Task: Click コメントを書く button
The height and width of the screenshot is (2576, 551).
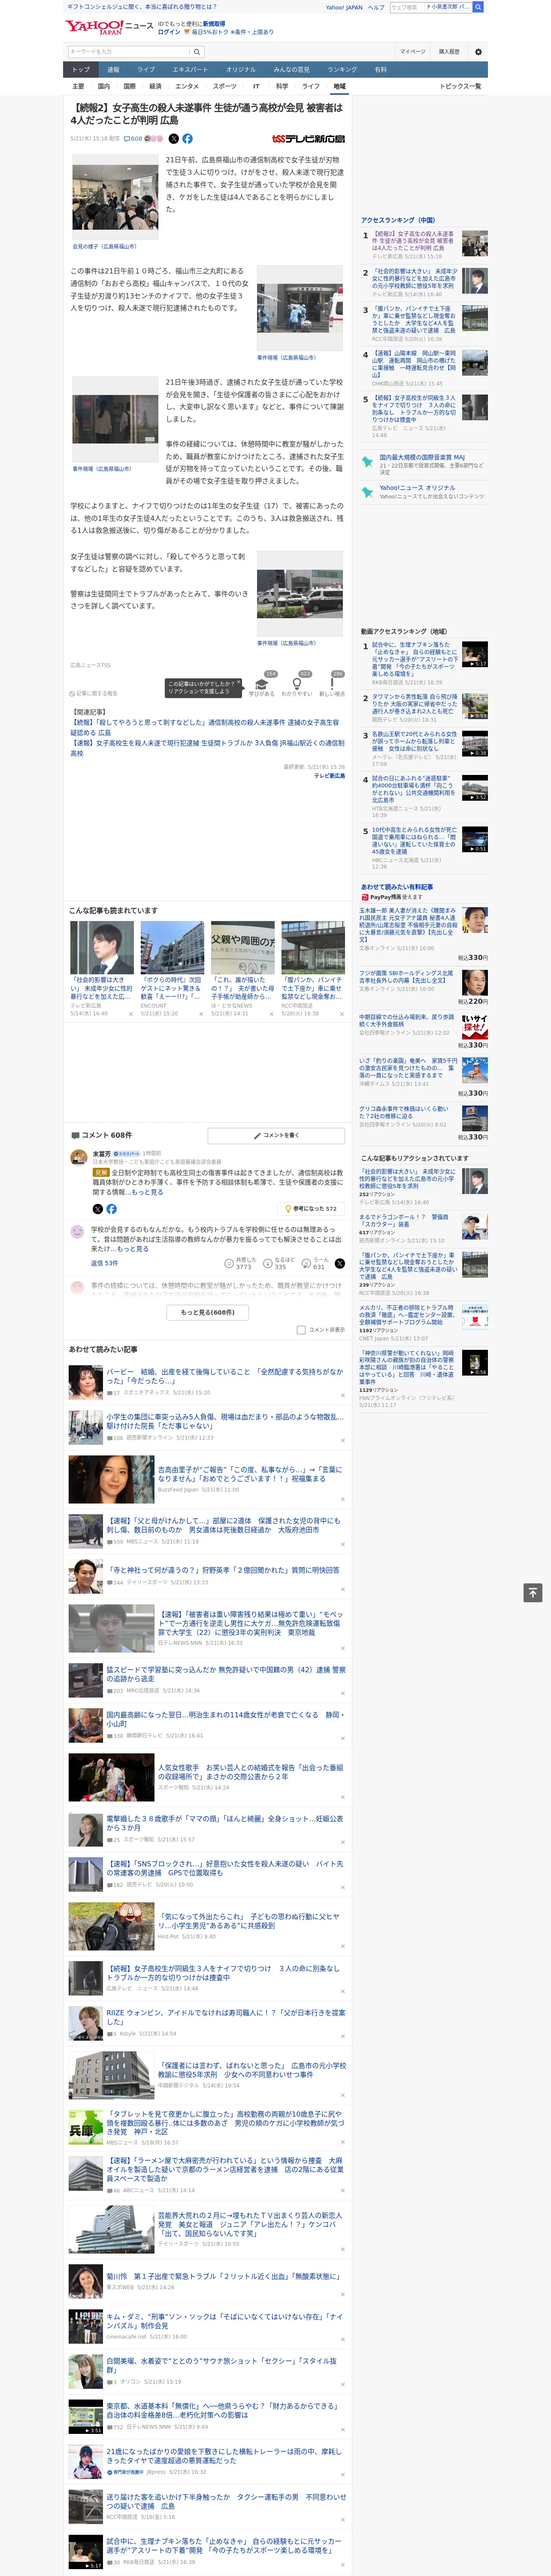Action: [276, 1135]
